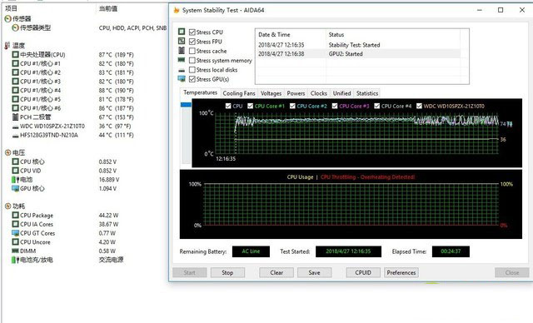The height and width of the screenshot is (323, 533).
Task: Maximize the System Stability Test window
Action: point(501,10)
